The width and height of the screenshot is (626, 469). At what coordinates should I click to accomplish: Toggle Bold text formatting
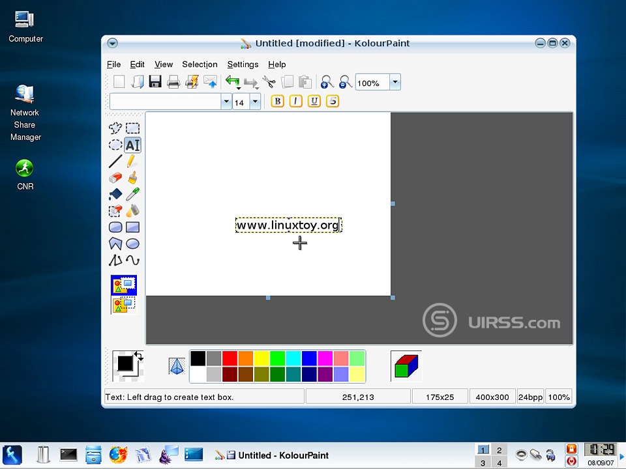[x=278, y=102]
